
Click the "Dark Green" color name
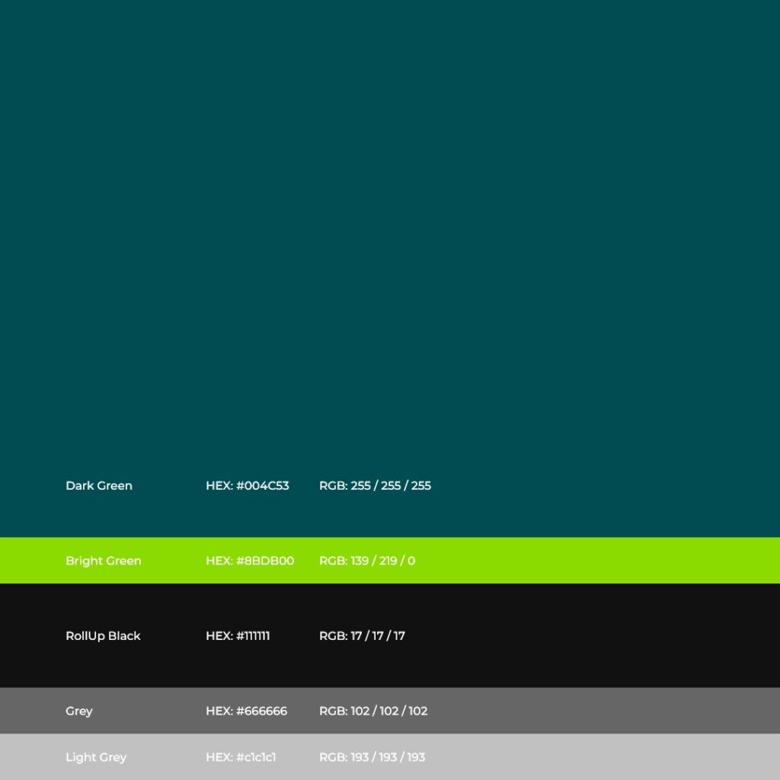click(x=99, y=485)
